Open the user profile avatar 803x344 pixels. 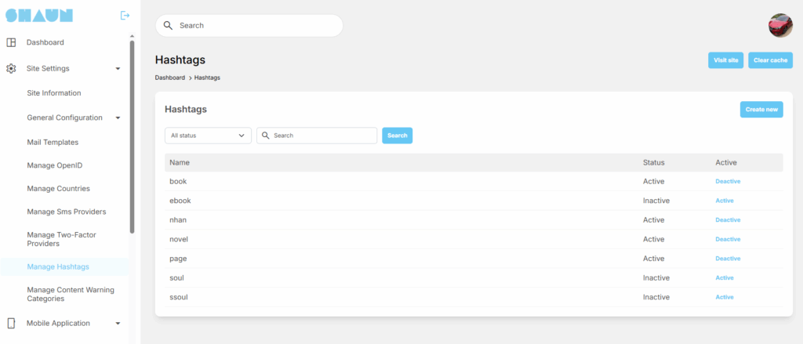(779, 25)
